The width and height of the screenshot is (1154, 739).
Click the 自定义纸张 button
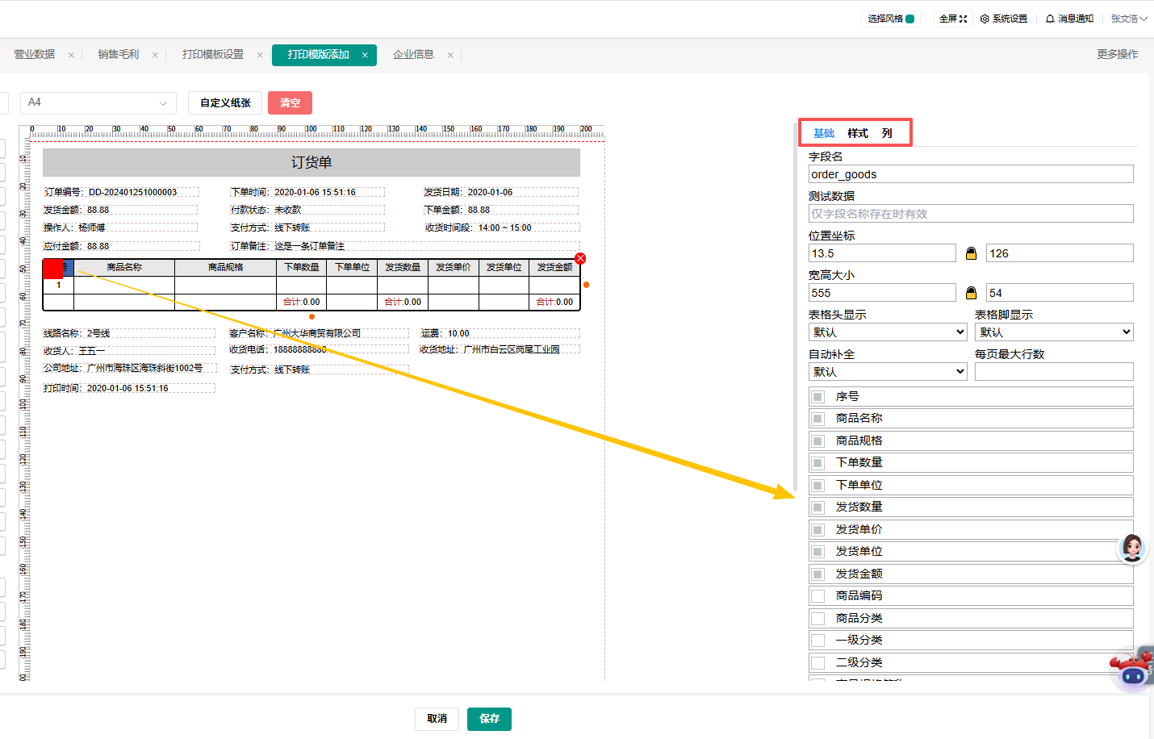[225, 102]
